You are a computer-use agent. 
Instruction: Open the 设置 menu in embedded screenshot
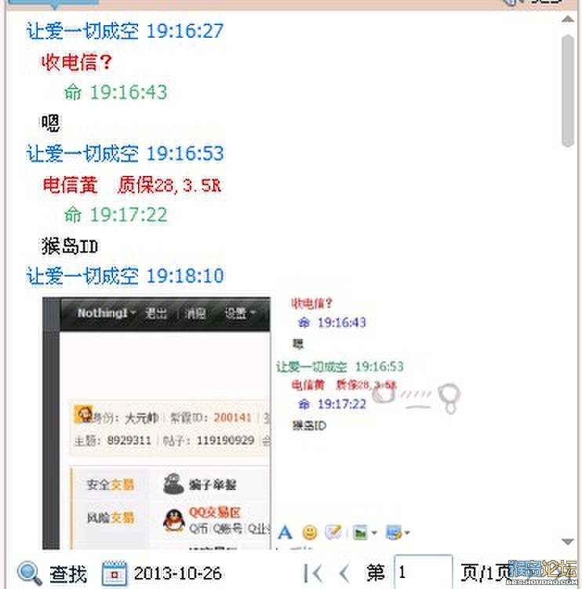click(239, 313)
